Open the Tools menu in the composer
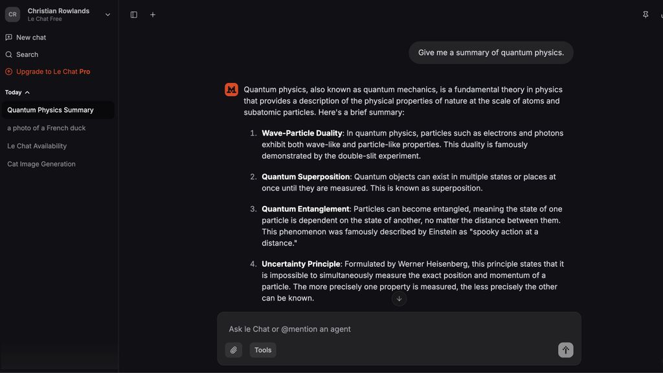This screenshot has height=373, width=663. coord(262,350)
